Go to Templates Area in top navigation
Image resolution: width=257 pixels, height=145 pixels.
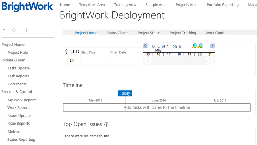92,5
